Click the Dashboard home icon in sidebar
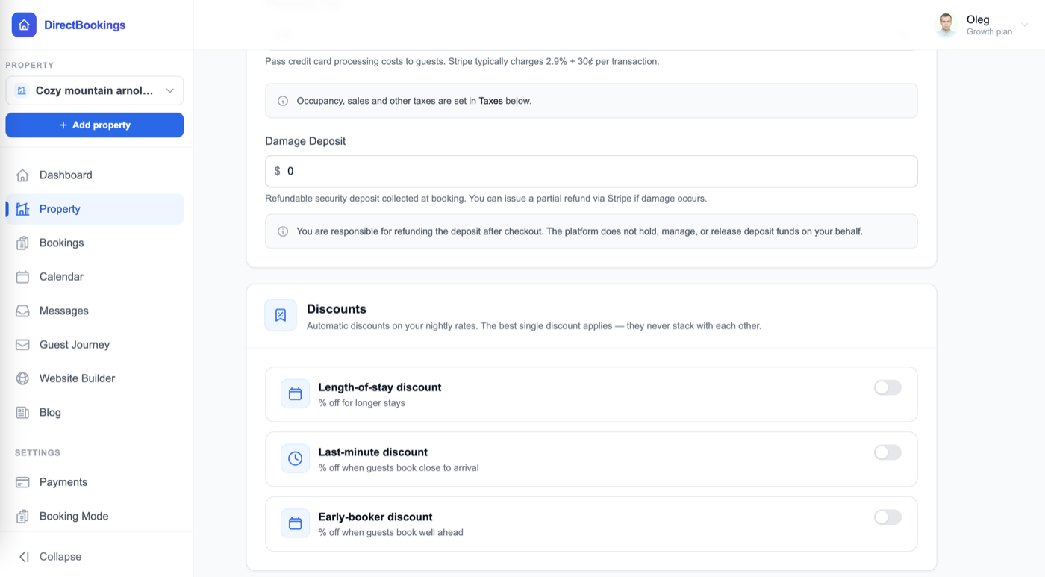The width and height of the screenshot is (1045, 577). click(22, 175)
